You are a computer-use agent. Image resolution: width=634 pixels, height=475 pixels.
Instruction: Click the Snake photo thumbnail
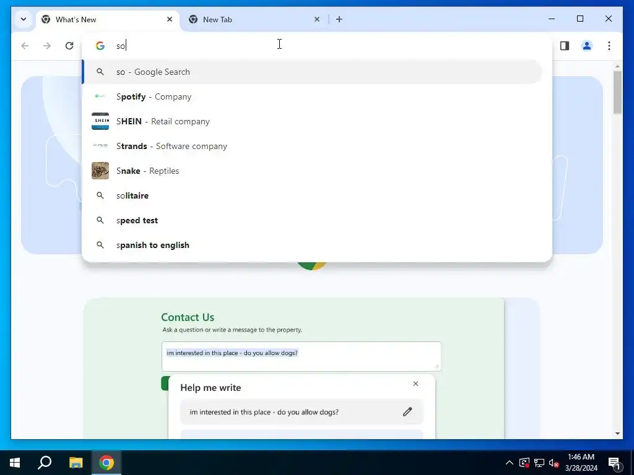coord(100,171)
